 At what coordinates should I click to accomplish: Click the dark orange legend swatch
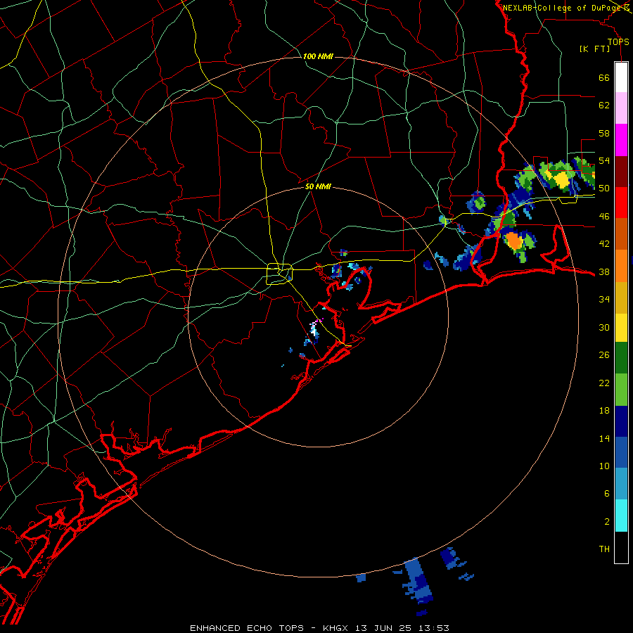coord(621,234)
